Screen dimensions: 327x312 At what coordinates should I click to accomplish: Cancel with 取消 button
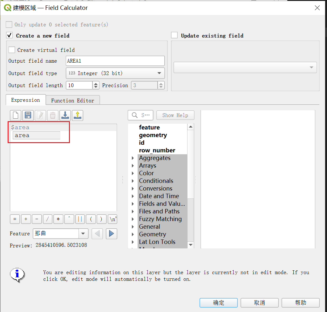tap(259, 302)
